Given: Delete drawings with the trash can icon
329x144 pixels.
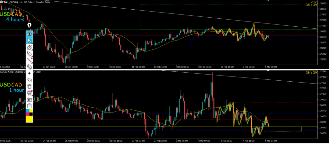Looking at the screenshot, I should click(x=30, y=86).
